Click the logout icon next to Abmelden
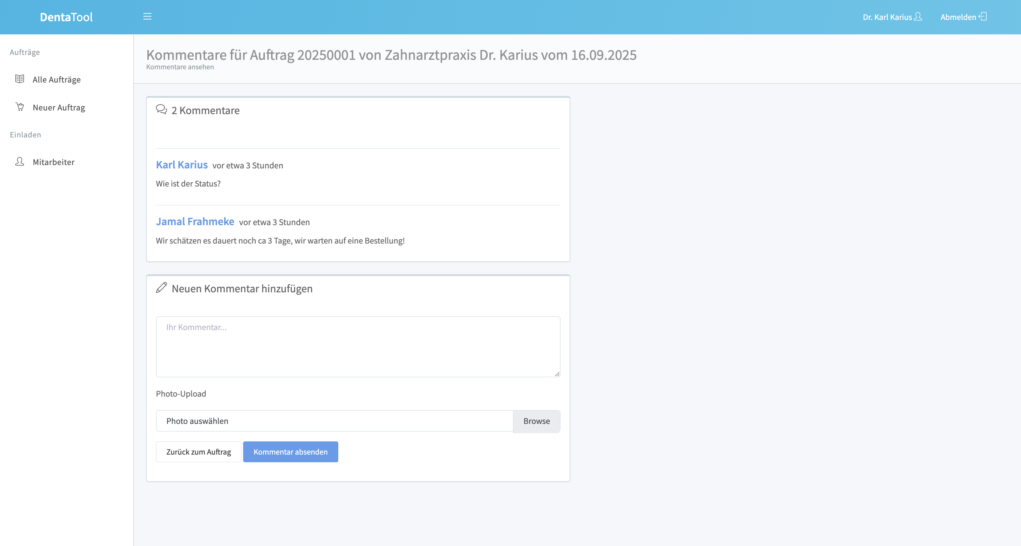The height and width of the screenshot is (546, 1021). coord(983,17)
